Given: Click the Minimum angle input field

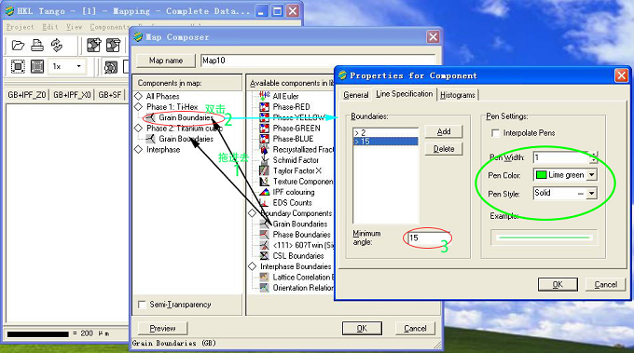Looking at the screenshot, I should (x=428, y=238).
